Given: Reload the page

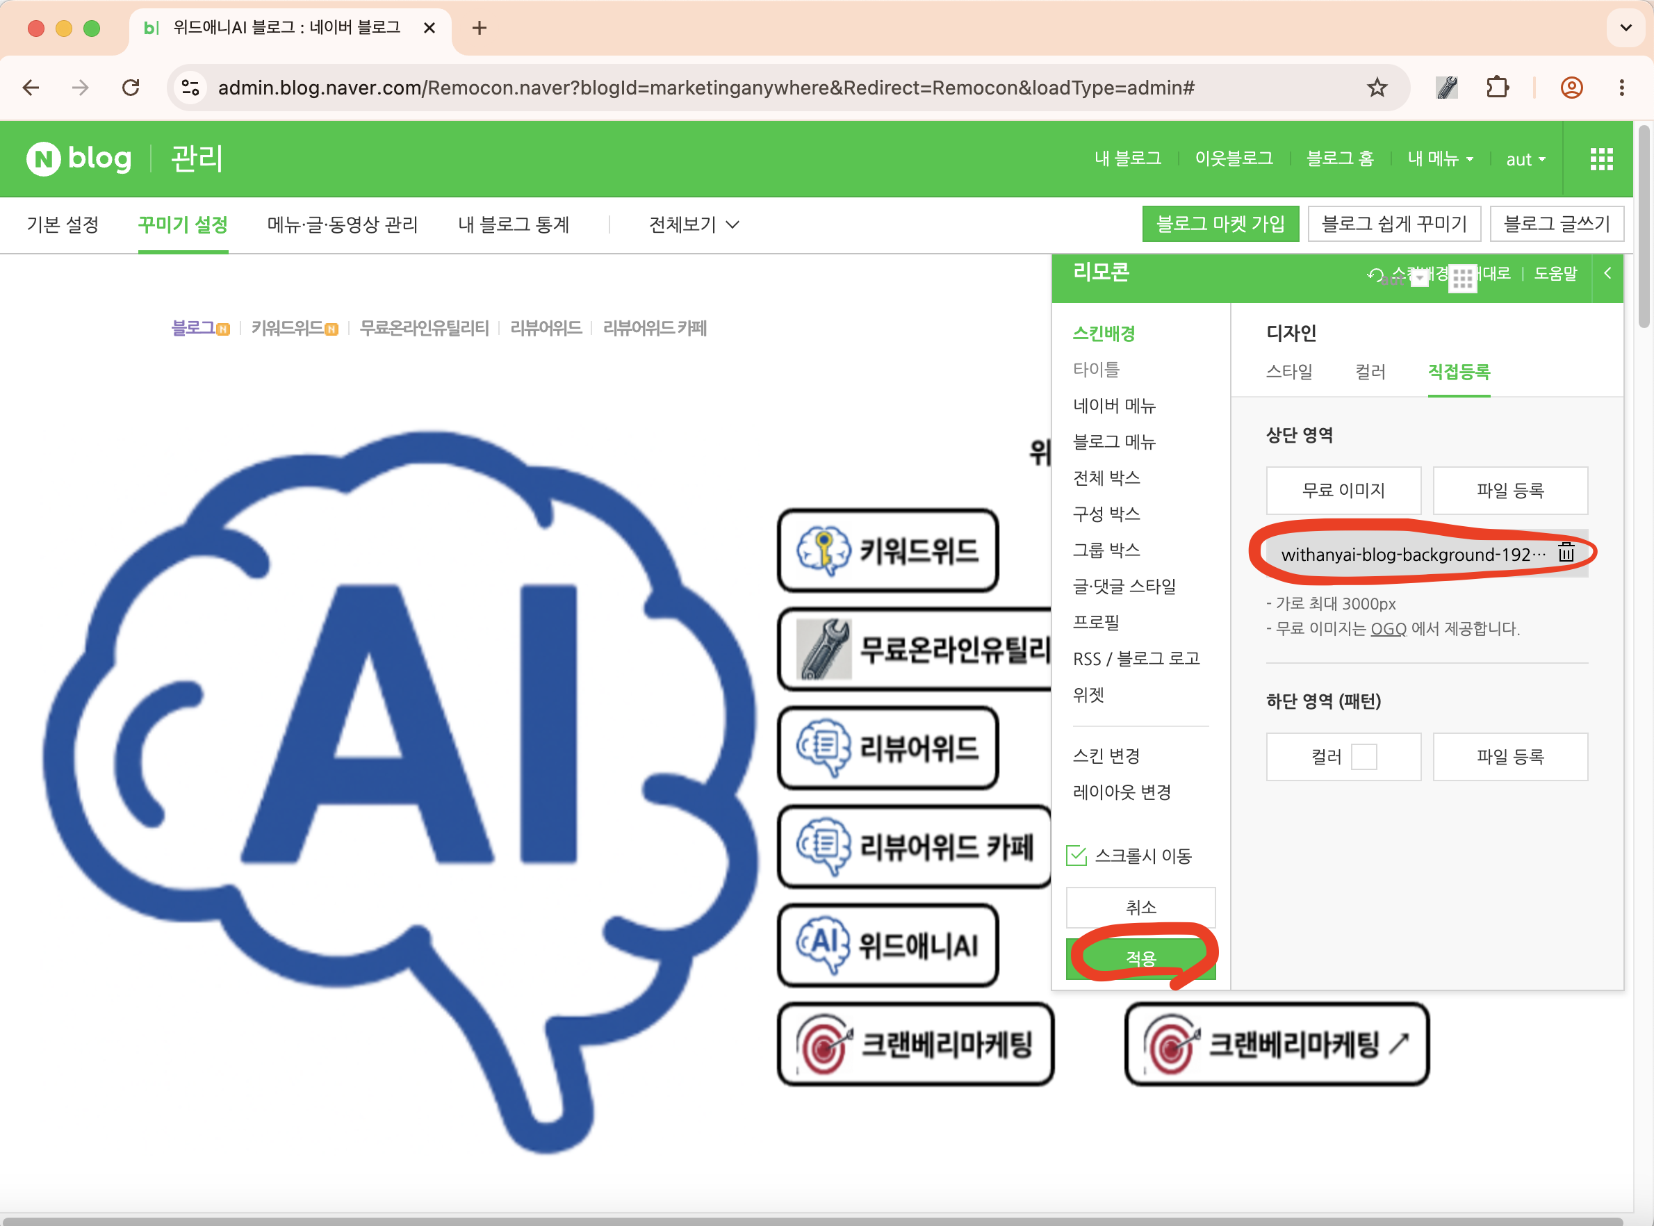Looking at the screenshot, I should 131,88.
